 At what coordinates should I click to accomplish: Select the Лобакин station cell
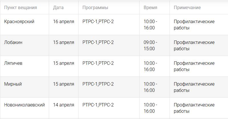point(13,43)
